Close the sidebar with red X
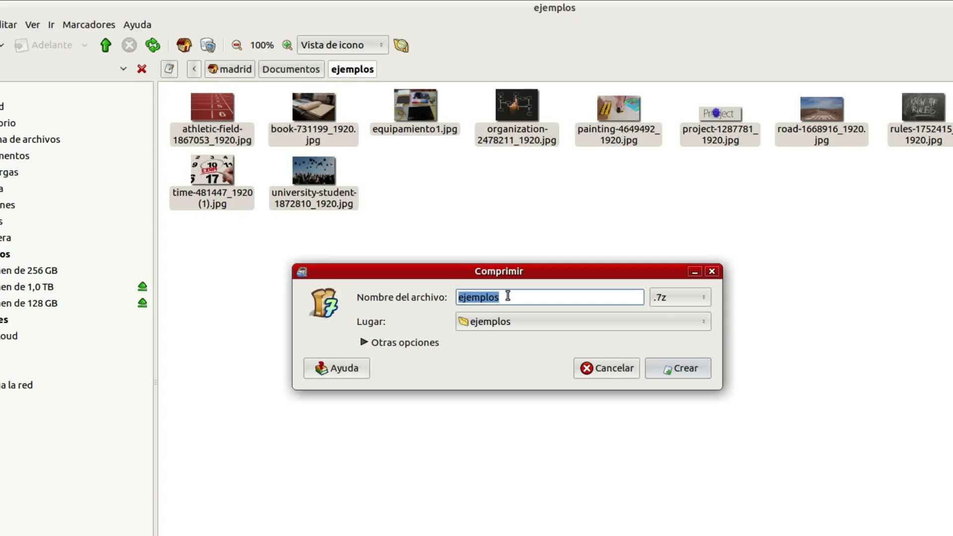The height and width of the screenshot is (536, 953). point(142,69)
